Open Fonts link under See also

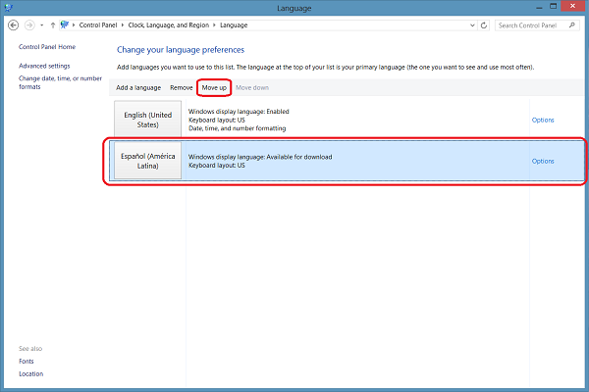27,362
